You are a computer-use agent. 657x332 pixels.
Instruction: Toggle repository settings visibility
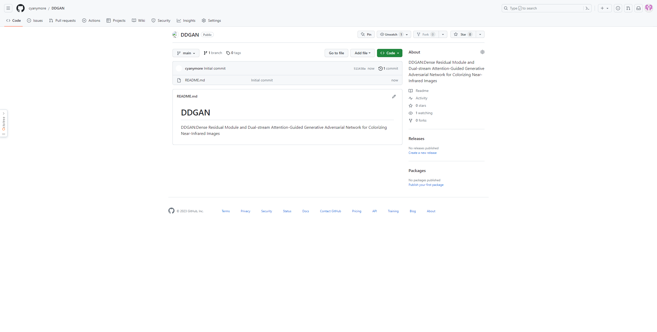coord(482,52)
